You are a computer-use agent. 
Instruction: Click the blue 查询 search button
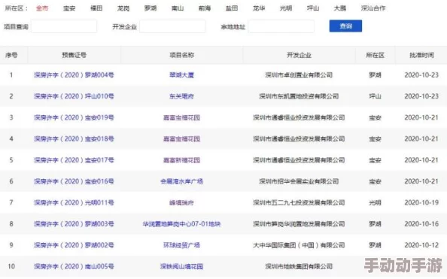coord(345,26)
